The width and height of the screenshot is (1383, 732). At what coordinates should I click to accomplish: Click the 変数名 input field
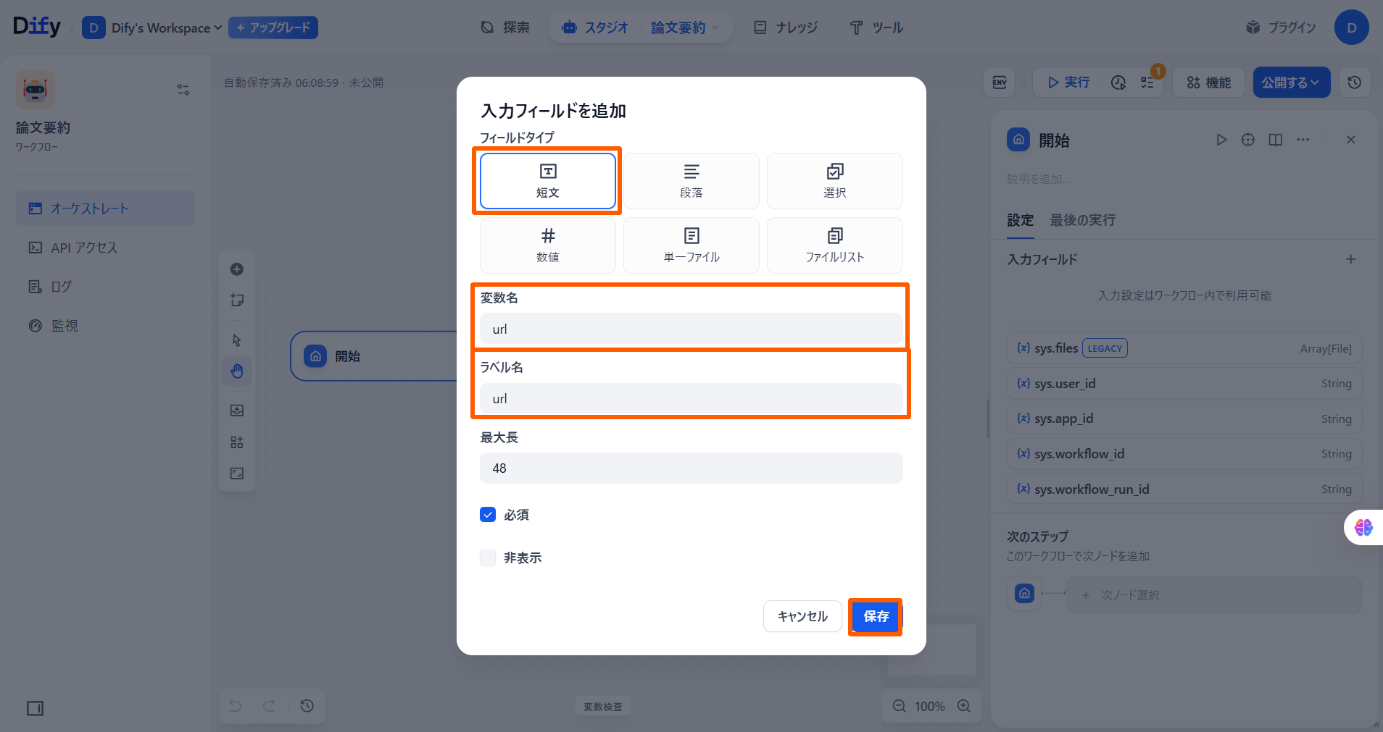pos(691,329)
